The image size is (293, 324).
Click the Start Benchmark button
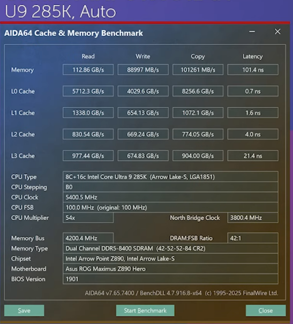coord(145,311)
